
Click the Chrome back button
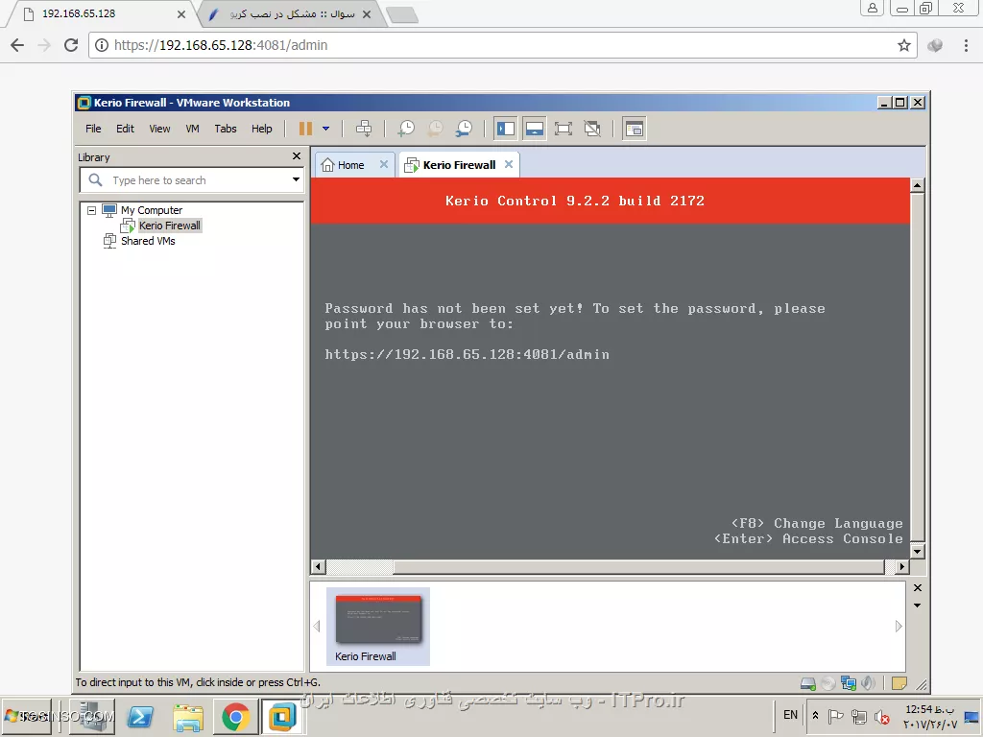[x=17, y=45]
